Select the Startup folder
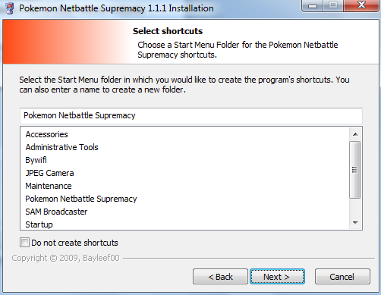The image size is (381, 295). click(39, 224)
